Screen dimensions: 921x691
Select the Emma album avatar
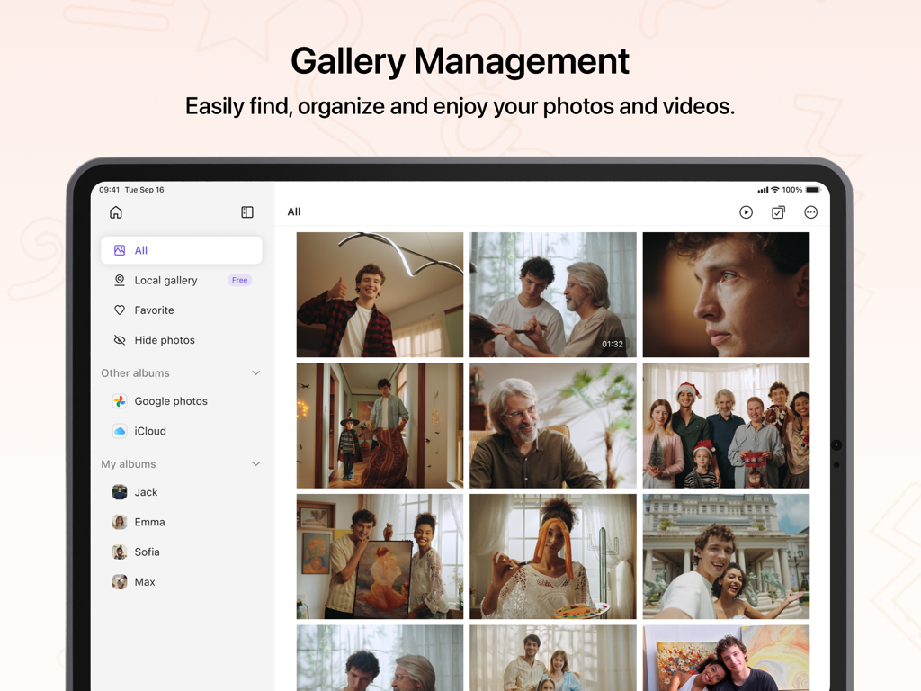tap(119, 522)
